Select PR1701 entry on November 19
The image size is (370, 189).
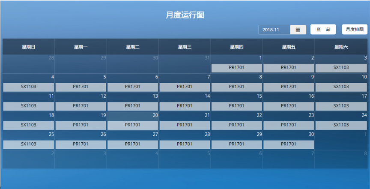[x=81, y=126]
